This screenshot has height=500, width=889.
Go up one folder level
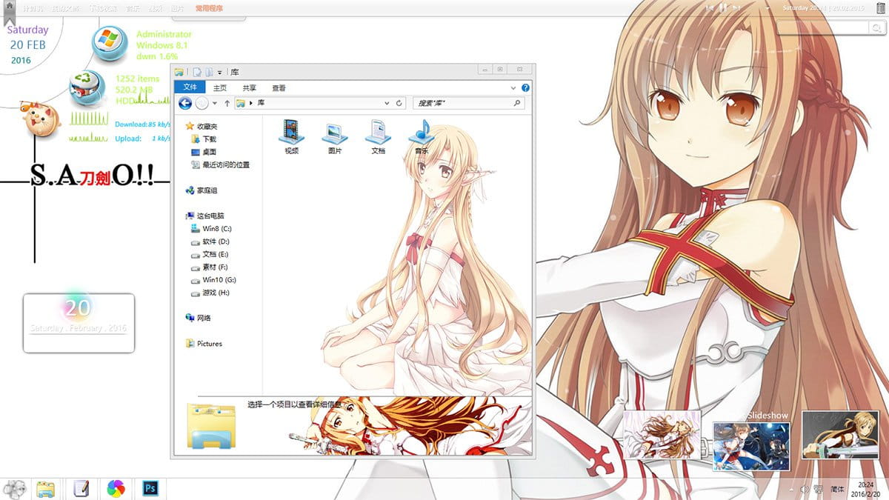(x=227, y=103)
